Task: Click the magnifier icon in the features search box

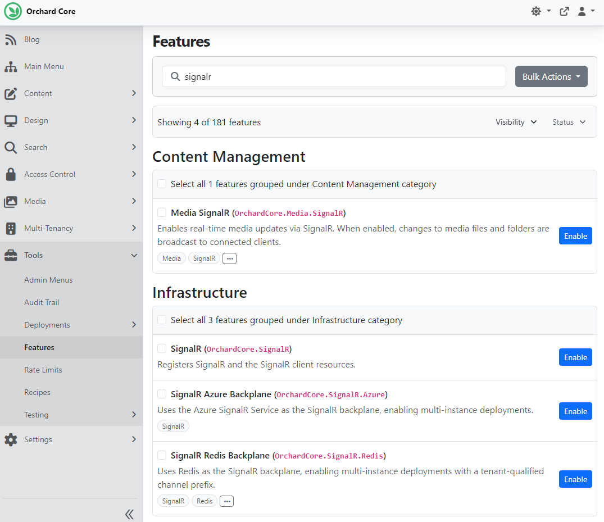Action: [175, 76]
